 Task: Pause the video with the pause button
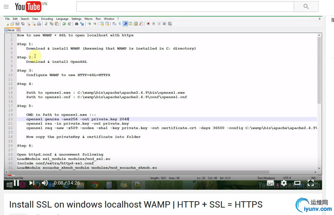[16, 183]
